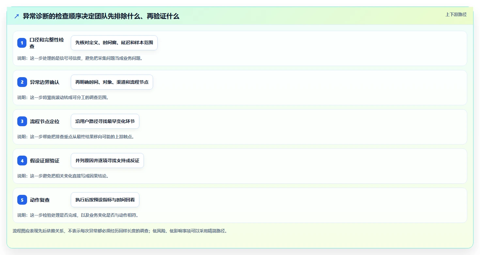Select the step title 动作复查
This screenshot has width=480, height=255.
tap(40, 200)
